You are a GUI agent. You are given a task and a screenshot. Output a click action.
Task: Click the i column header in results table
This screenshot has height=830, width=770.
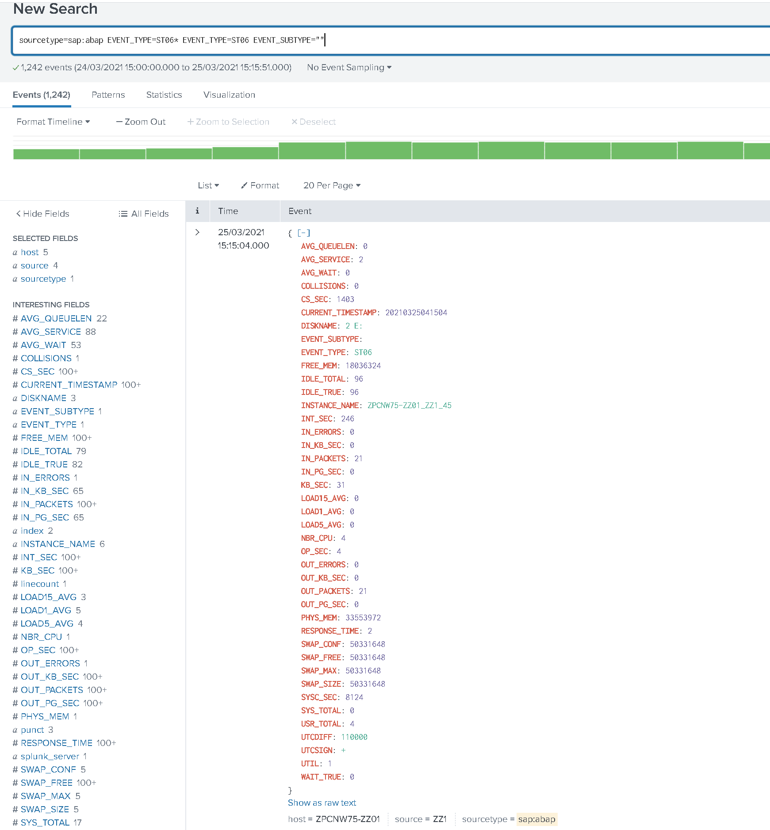click(x=197, y=211)
